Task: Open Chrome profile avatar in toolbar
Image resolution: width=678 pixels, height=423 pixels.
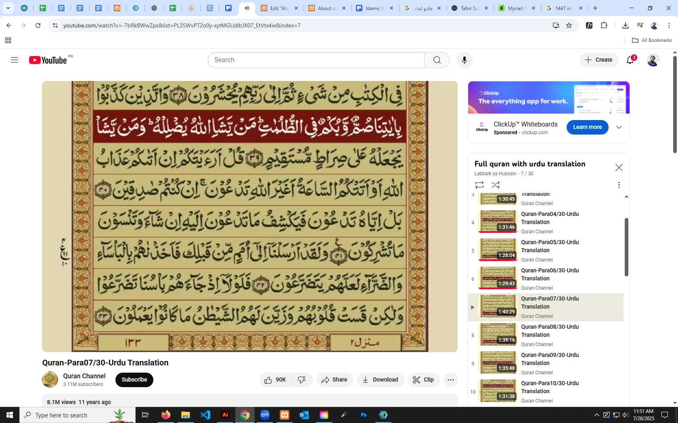Action: [654, 25]
